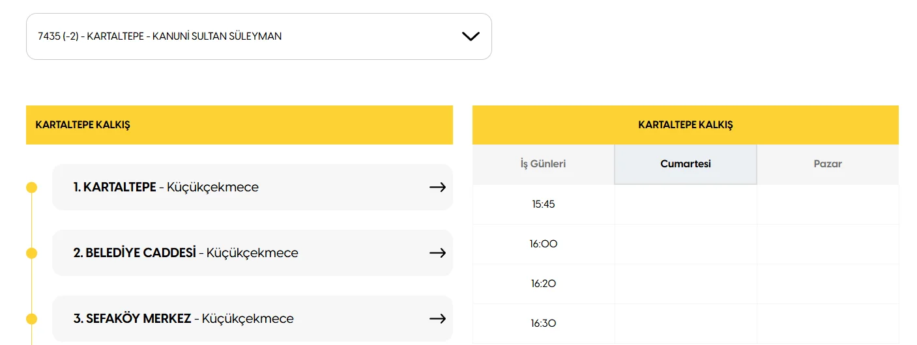This screenshot has height=345, width=917.
Task: Click the arrow icon beside BELEDİYE CADDESİ
Action: (x=437, y=253)
